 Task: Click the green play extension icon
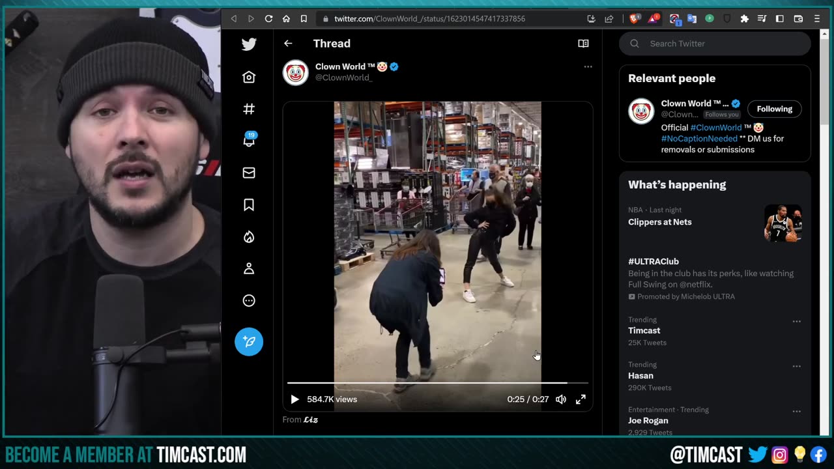710,19
